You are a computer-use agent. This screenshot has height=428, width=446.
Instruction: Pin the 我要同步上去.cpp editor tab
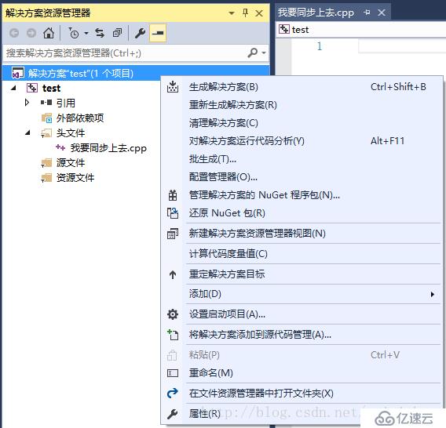tap(367, 13)
